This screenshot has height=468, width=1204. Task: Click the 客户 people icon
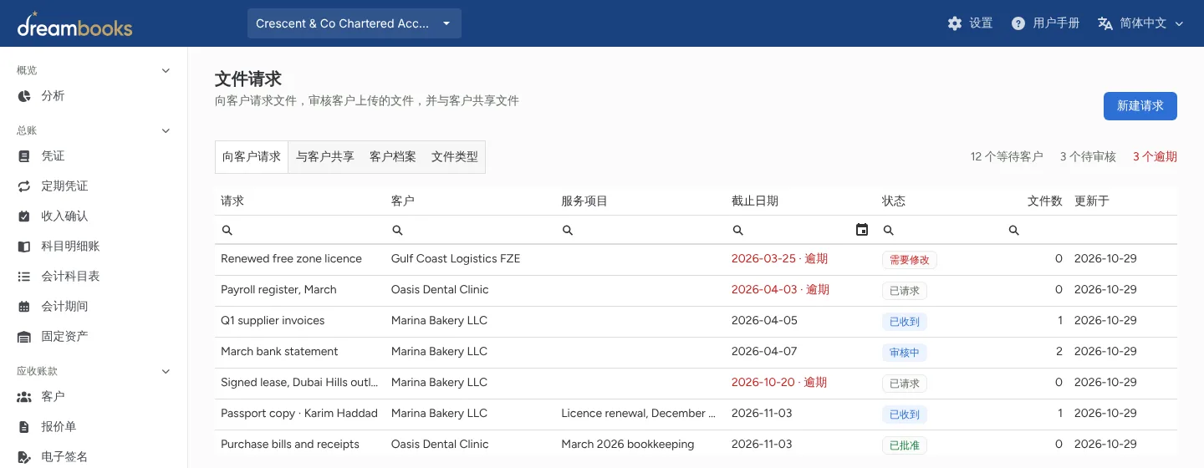point(24,397)
